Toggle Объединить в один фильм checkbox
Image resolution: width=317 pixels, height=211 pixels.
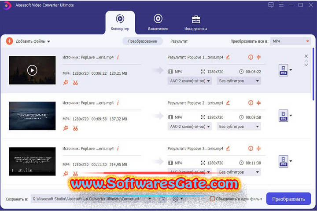(x=212, y=199)
